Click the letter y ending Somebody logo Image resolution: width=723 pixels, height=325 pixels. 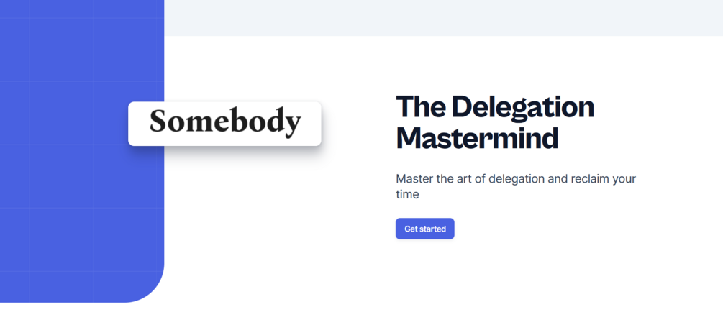tap(291, 127)
